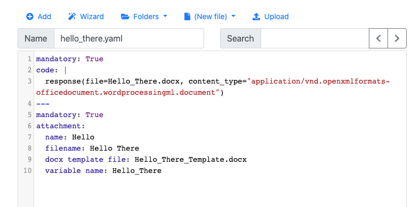Click the Name label box
420x207 pixels.
[x=36, y=38]
